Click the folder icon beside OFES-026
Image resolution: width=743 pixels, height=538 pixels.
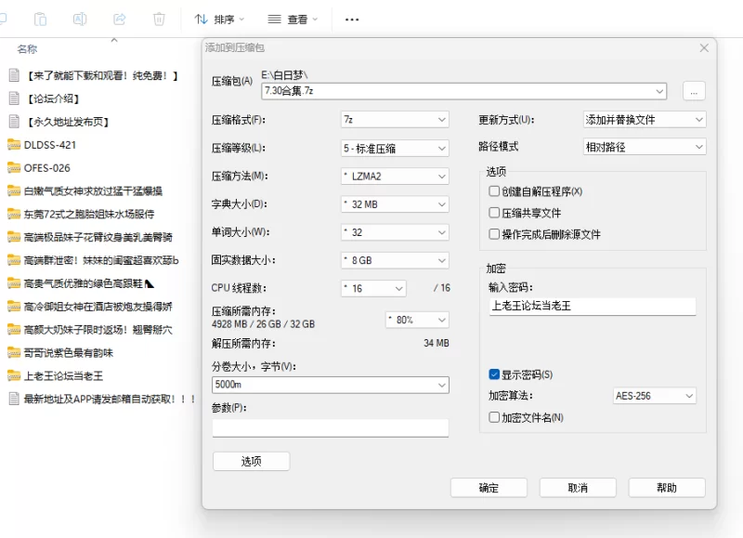click(14, 168)
